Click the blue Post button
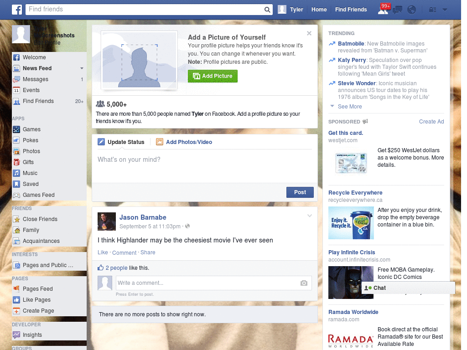467x350 pixels. tap(300, 192)
